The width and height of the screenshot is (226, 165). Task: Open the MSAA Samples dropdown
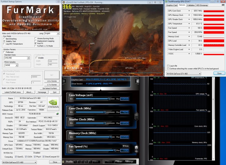tap(11, 65)
